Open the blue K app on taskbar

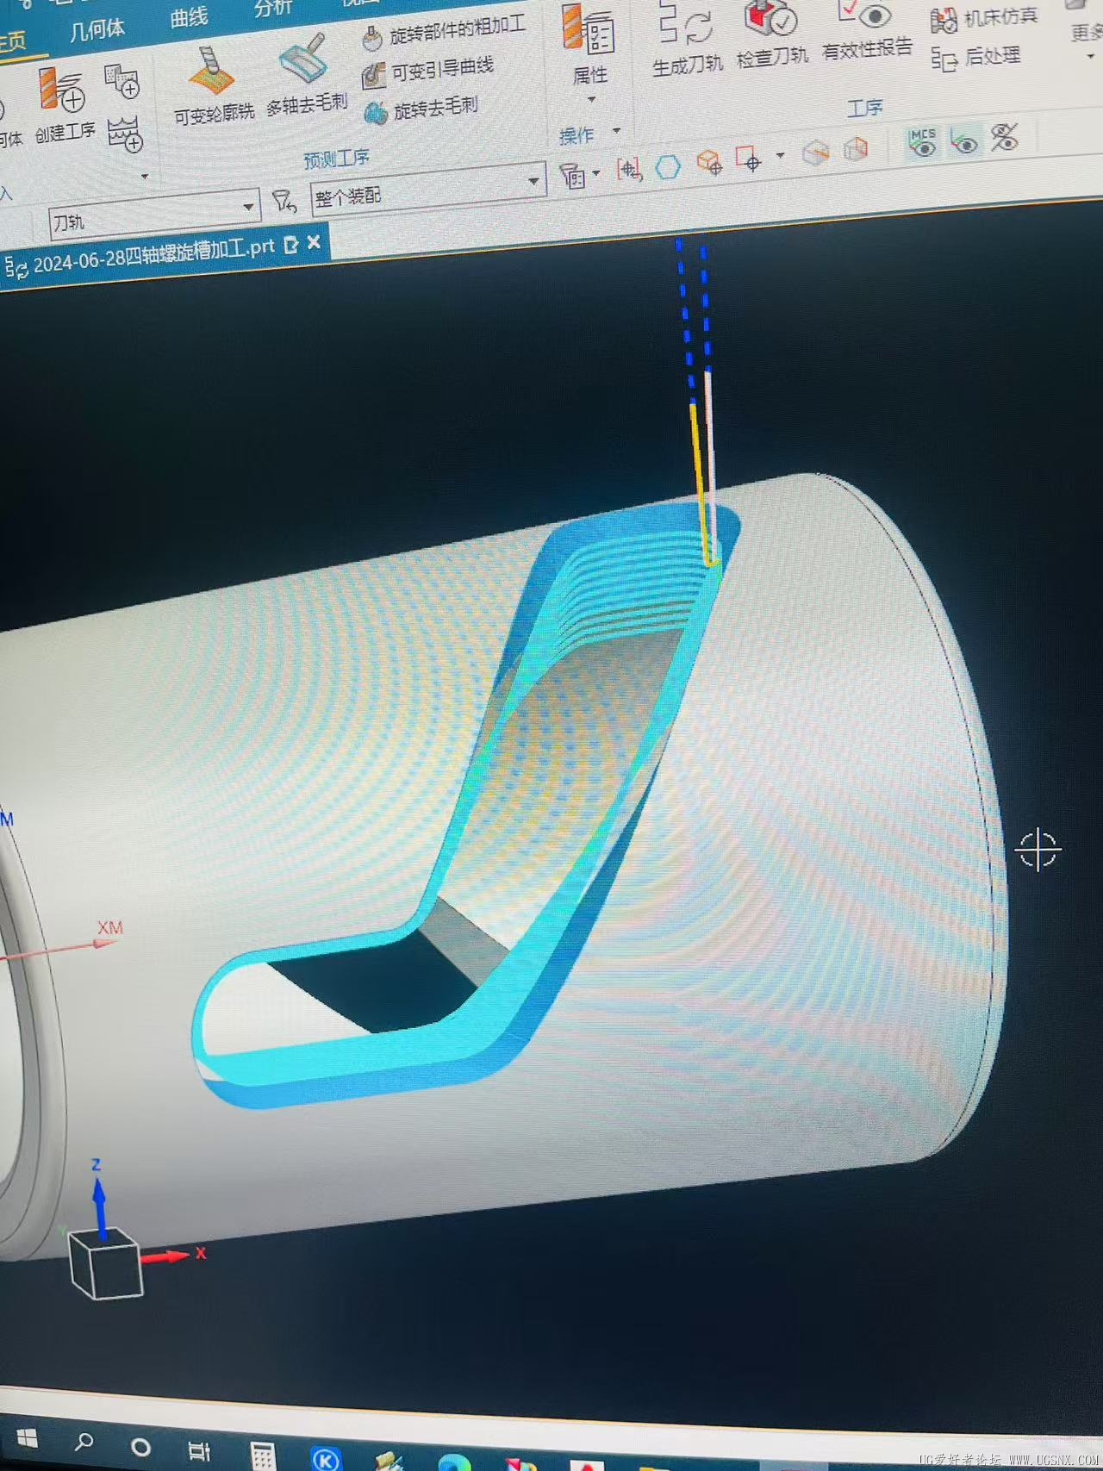(x=326, y=1460)
